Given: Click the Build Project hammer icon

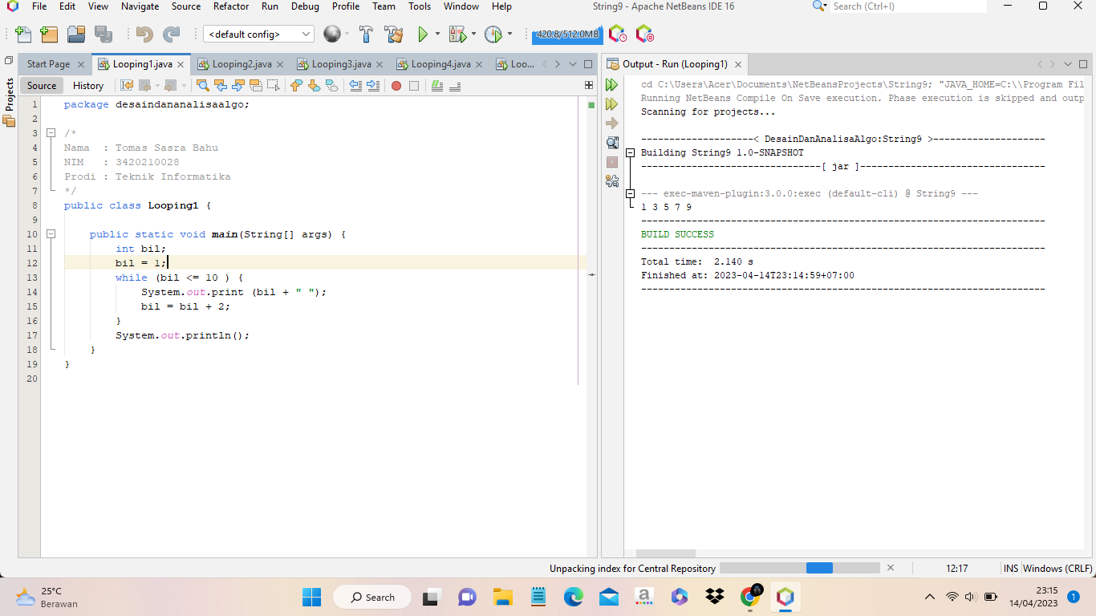Looking at the screenshot, I should pos(366,34).
